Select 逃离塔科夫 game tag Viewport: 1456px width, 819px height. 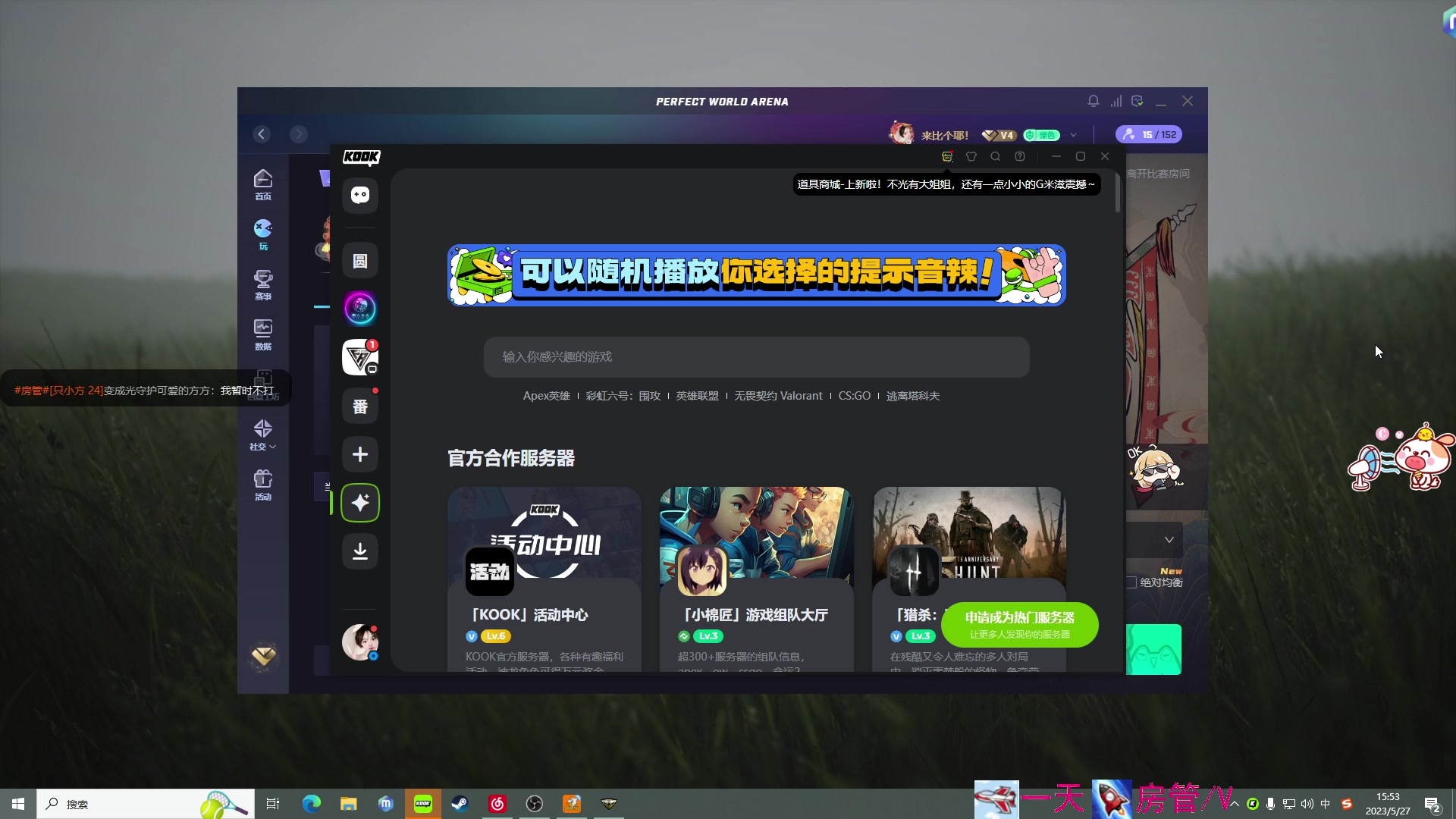tap(913, 396)
